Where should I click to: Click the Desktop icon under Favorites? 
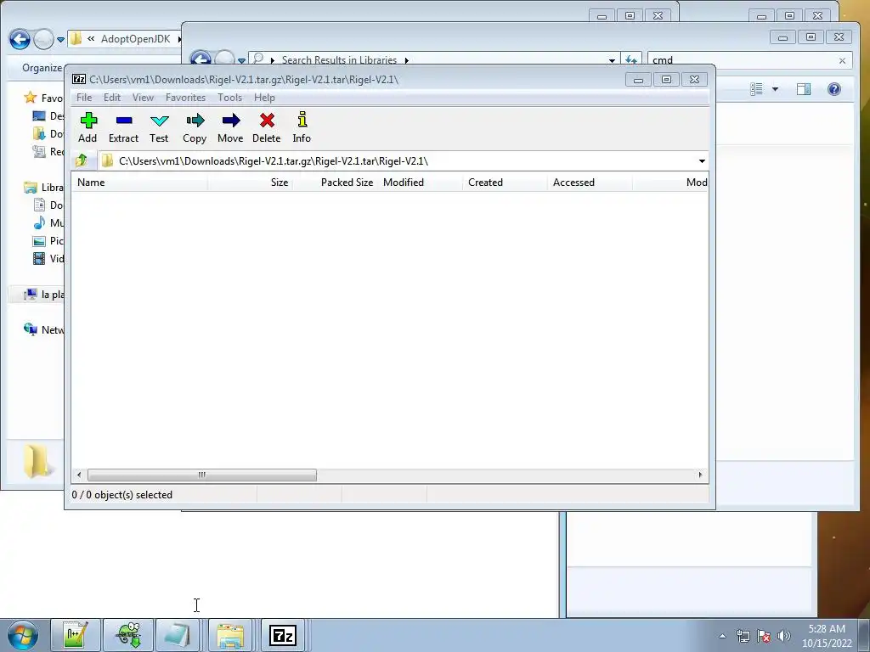pos(39,115)
